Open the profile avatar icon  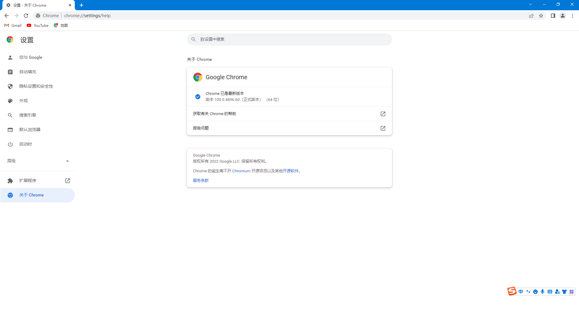point(563,16)
